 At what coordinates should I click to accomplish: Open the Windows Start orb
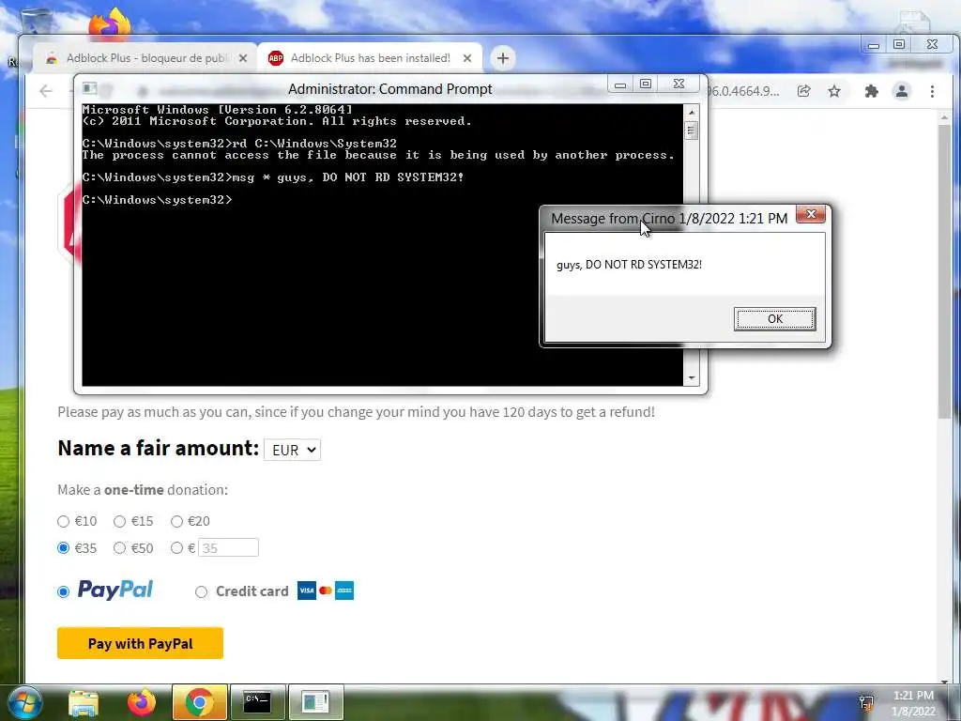pos(25,702)
